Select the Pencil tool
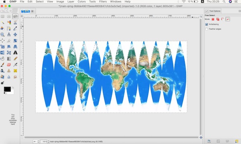 [x=15, y=59]
